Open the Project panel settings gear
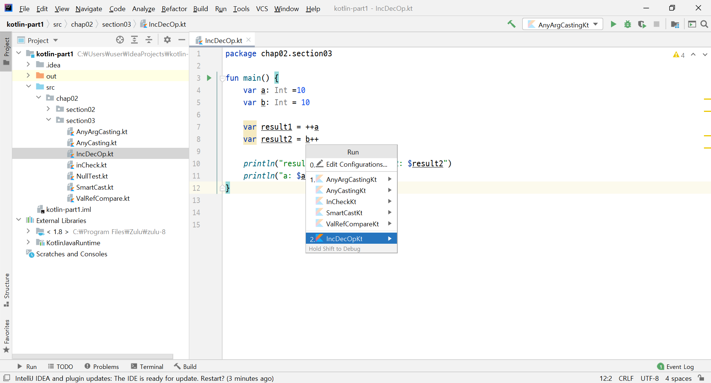The width and height of the screenshot is (711, 383). (167, 40)
